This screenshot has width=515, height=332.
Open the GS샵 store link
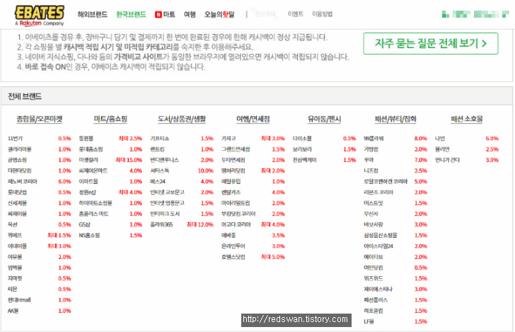coord(85,224)
